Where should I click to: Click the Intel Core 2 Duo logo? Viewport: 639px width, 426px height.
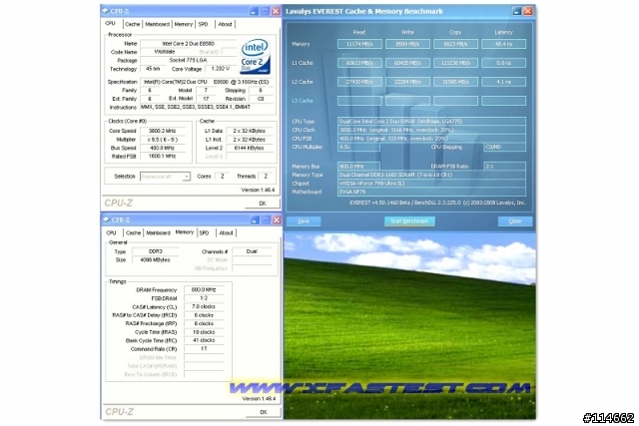point(256,56)
